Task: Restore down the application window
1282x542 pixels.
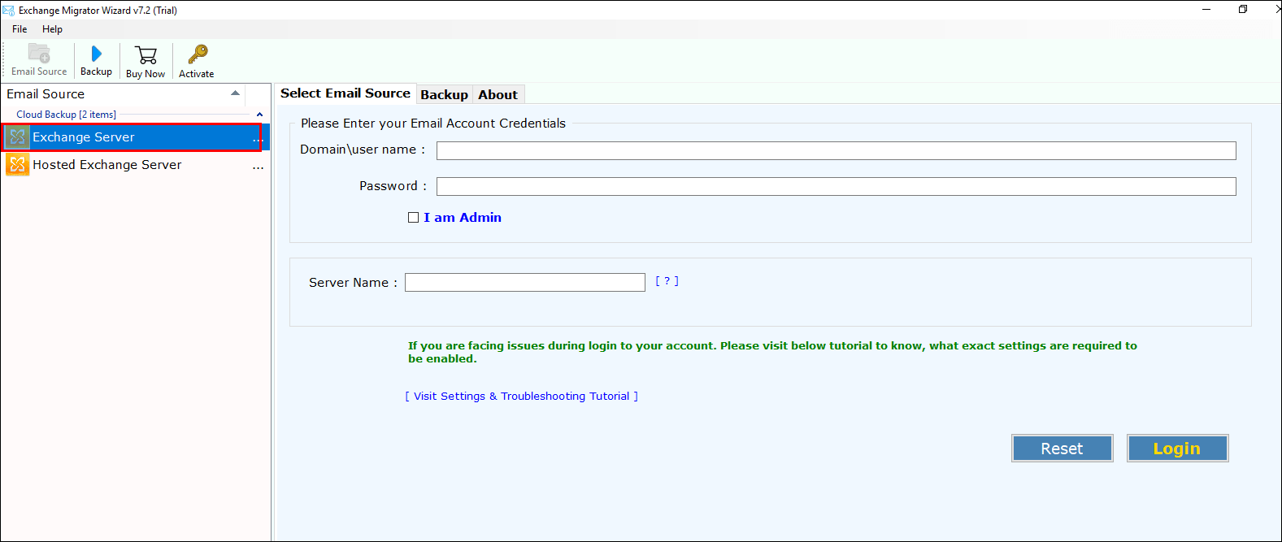Action: pyautogui.click(x=1242, y=10)
